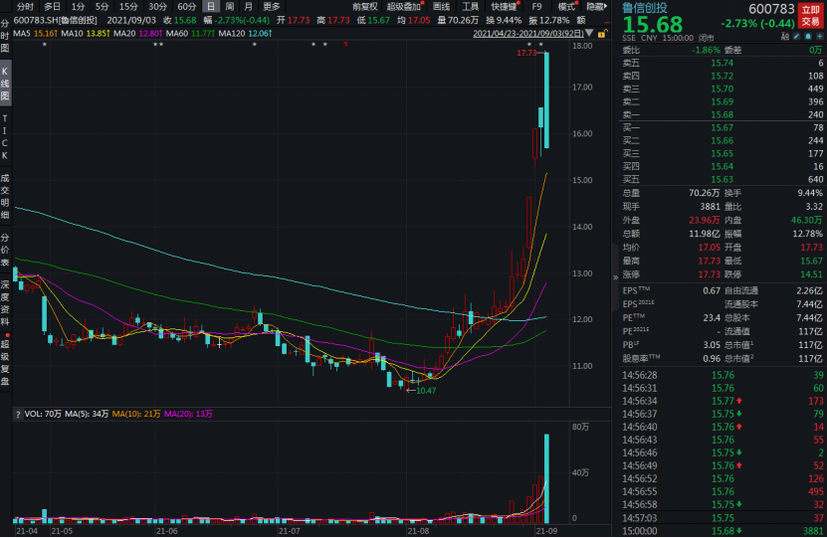
Task: Select the 周 weekly period tab
Action: pyautogui.click(x=230, y=6)
